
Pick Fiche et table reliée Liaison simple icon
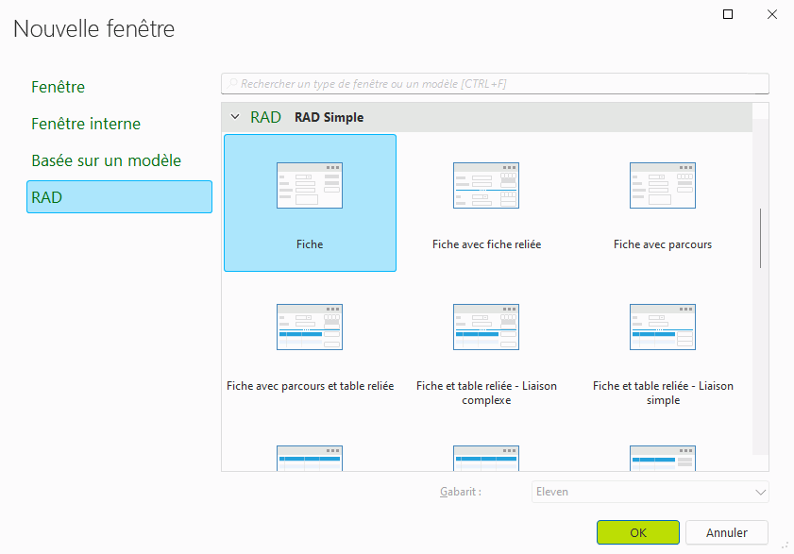[663, 327]
